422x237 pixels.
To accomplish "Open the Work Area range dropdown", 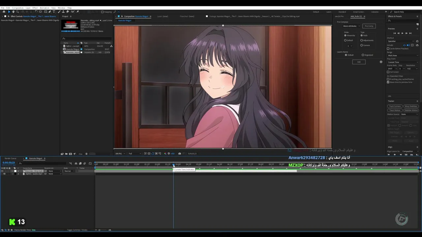I will pyautogui.click(x=403, y=55).
